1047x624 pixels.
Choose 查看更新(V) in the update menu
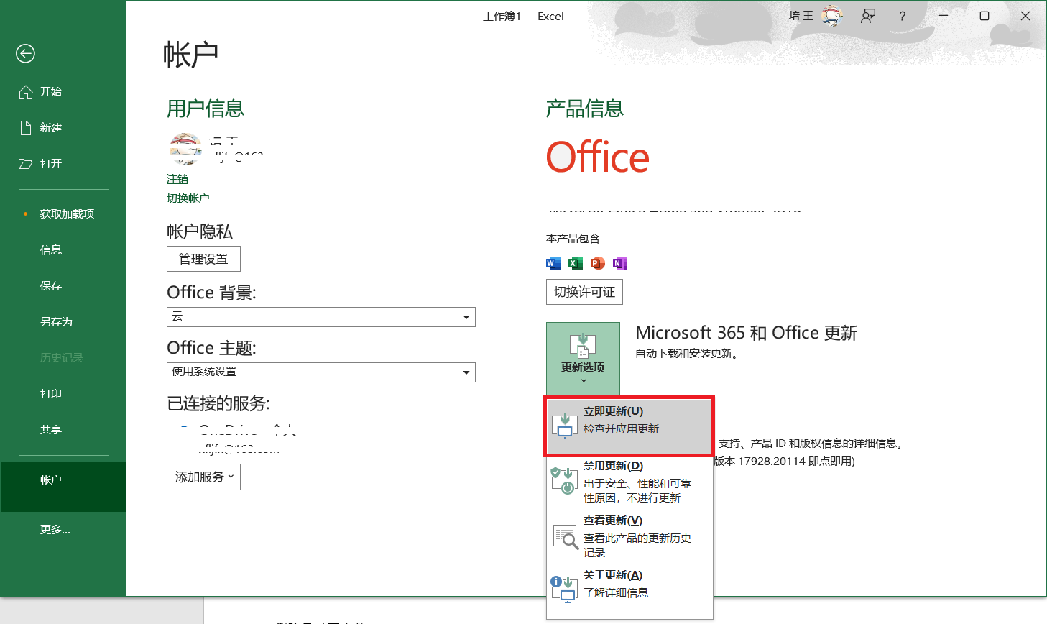pos(629,536)
